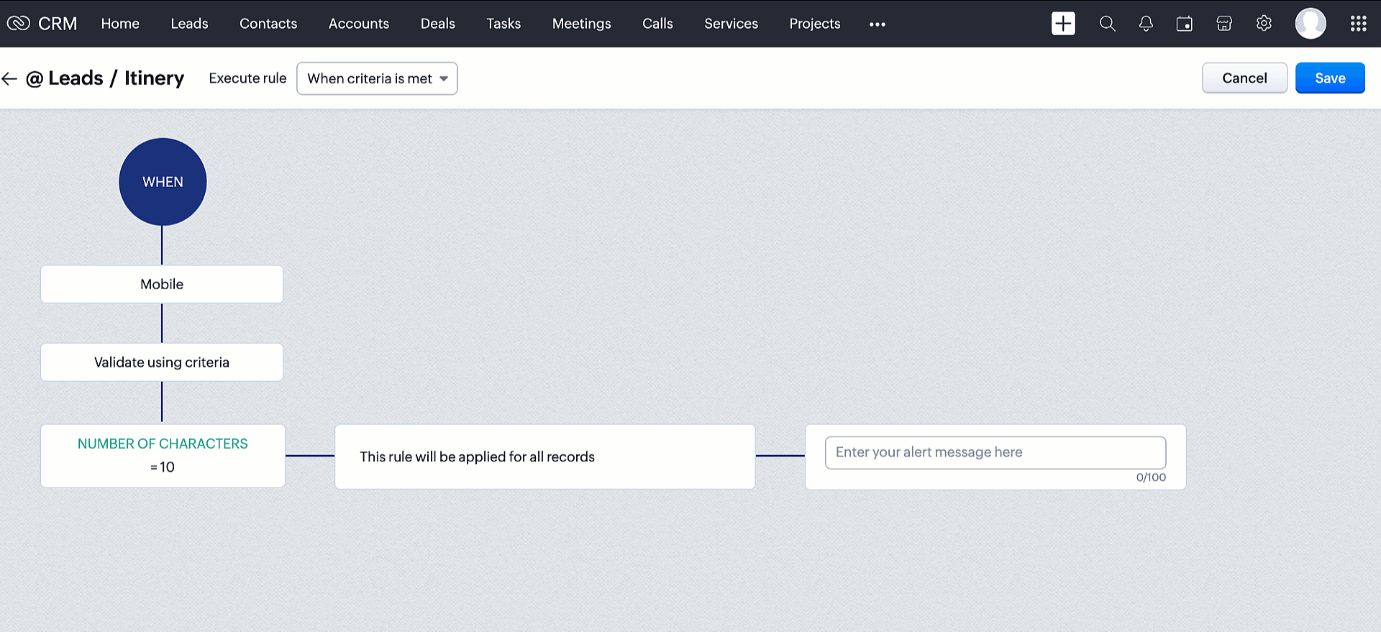This screenshot has height=632, width=1381.
Task: Open the search magnifier icon
Action: [x=1107, y=24]
